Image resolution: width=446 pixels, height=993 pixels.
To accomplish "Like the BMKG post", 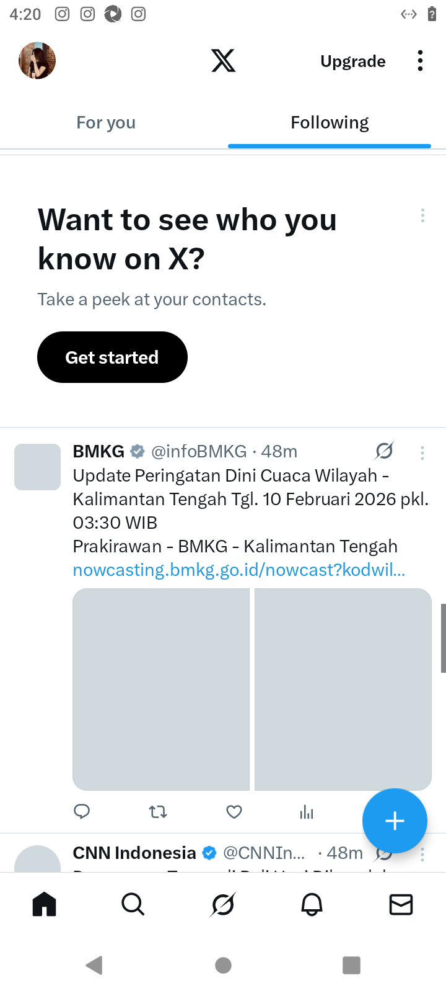I will click(234, 811).
